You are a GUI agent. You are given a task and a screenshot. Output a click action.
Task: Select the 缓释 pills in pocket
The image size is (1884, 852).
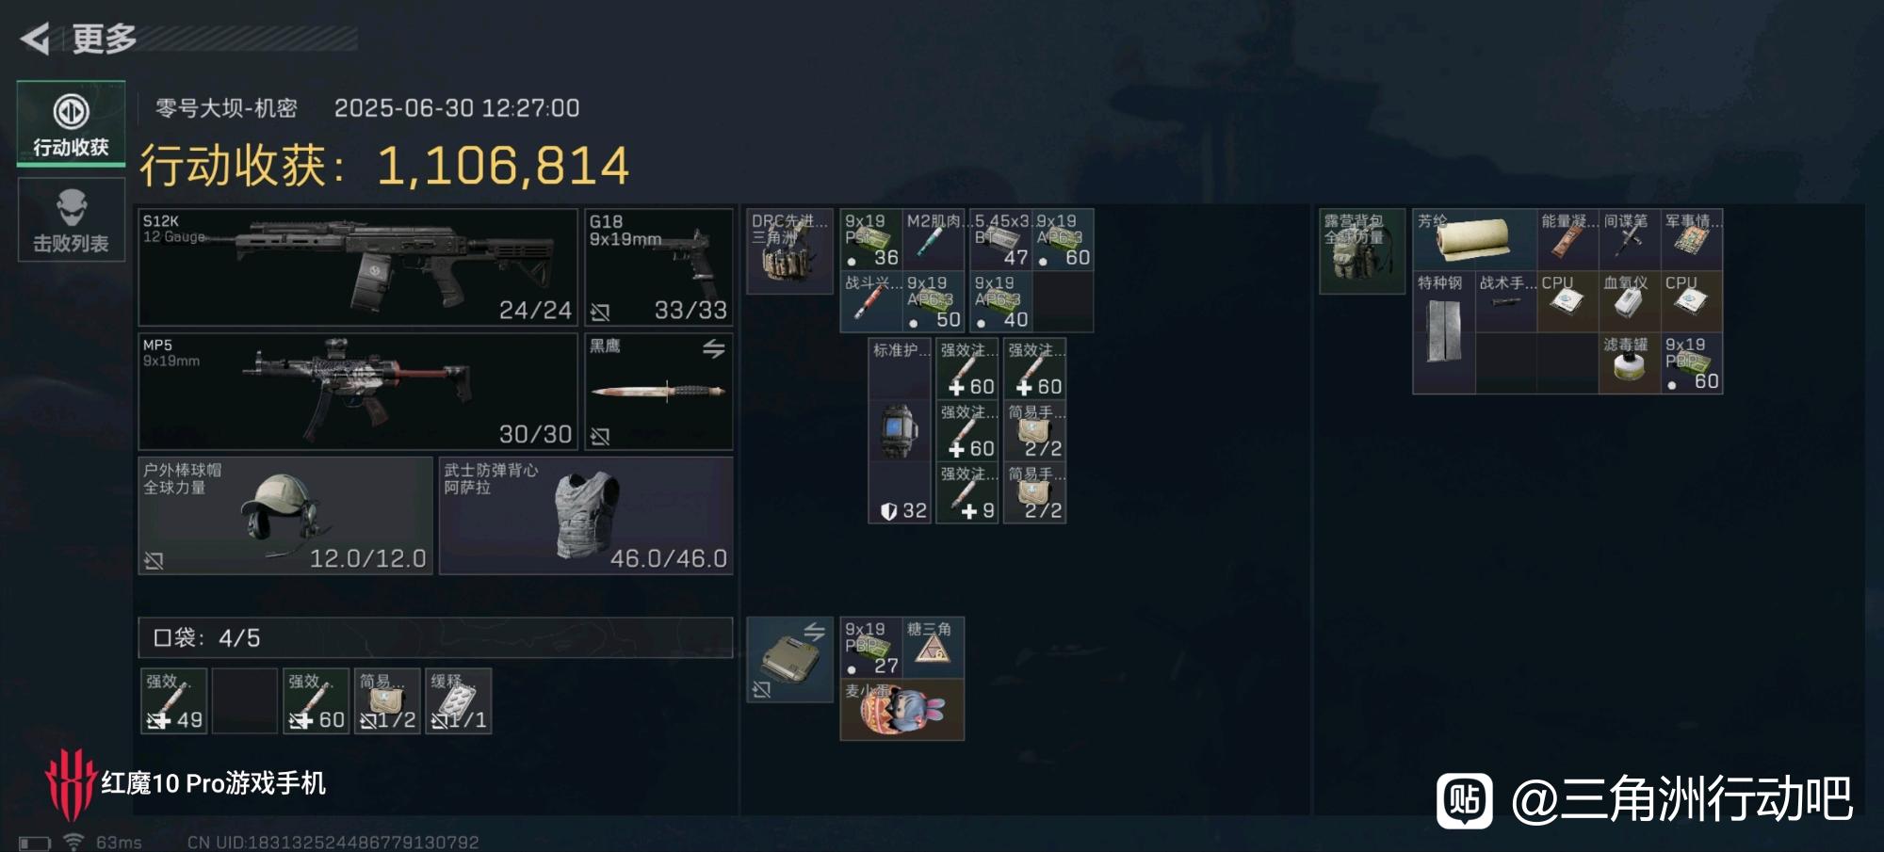point(458,700)
